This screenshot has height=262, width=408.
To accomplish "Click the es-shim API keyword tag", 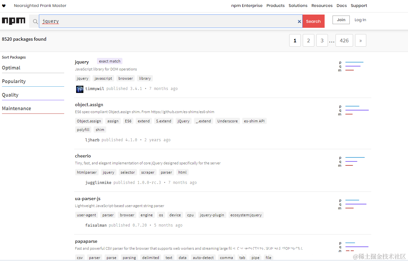I will tap(254, 121).
